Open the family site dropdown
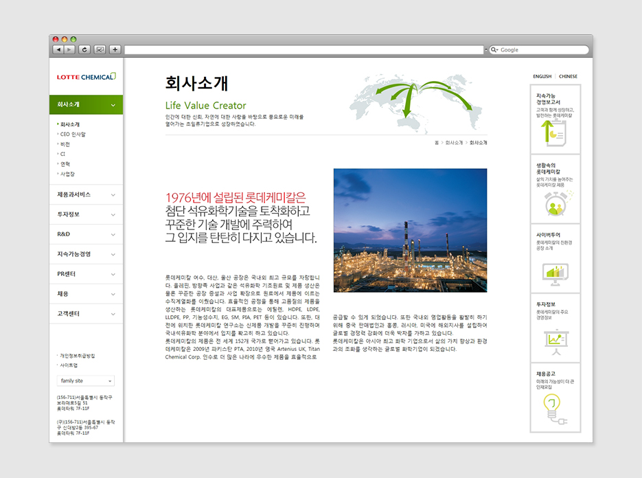 pyautogui.click(x=86, y=381)
